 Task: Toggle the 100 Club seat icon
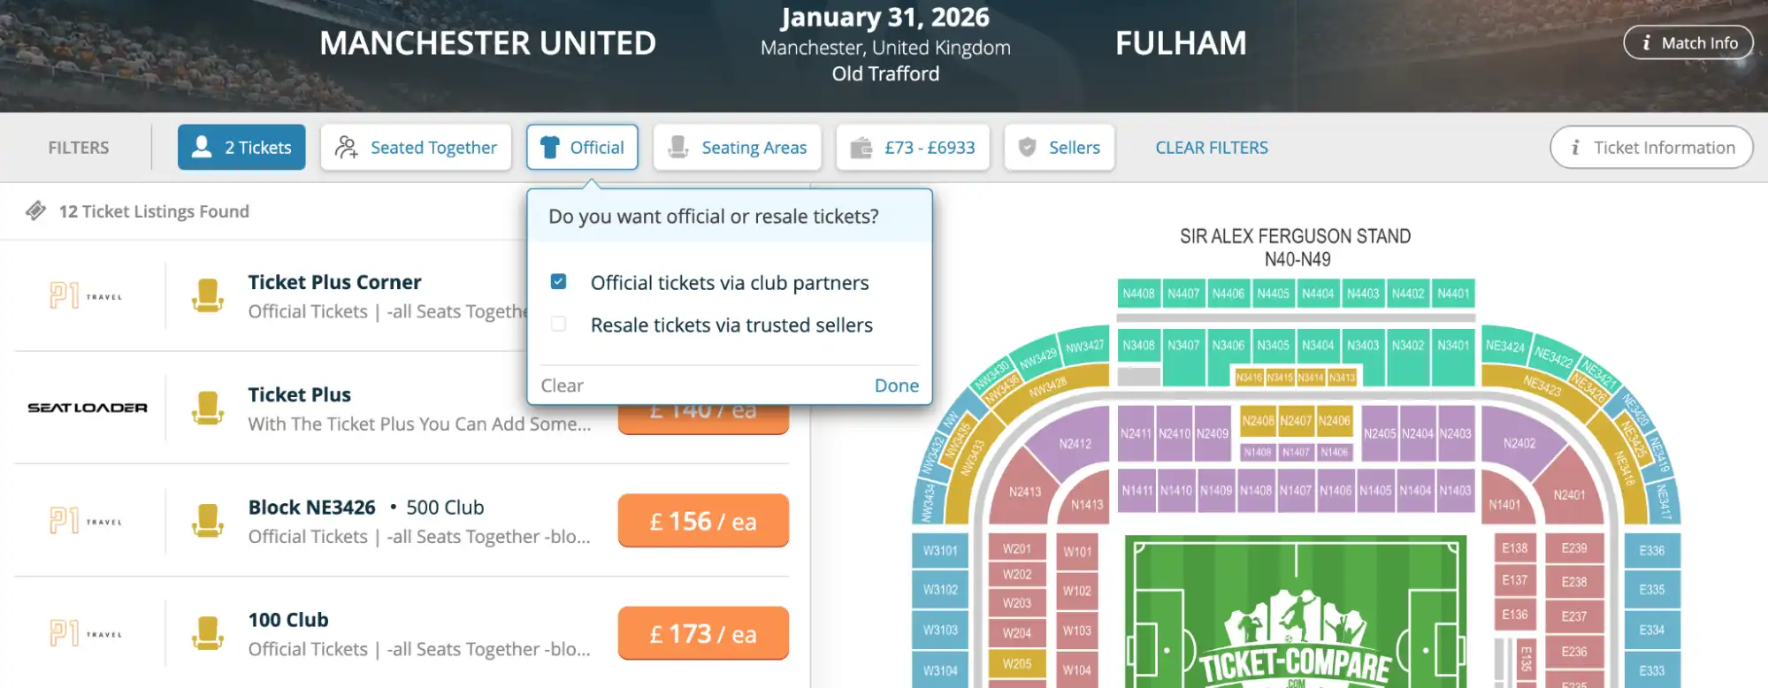coord(207,632)
